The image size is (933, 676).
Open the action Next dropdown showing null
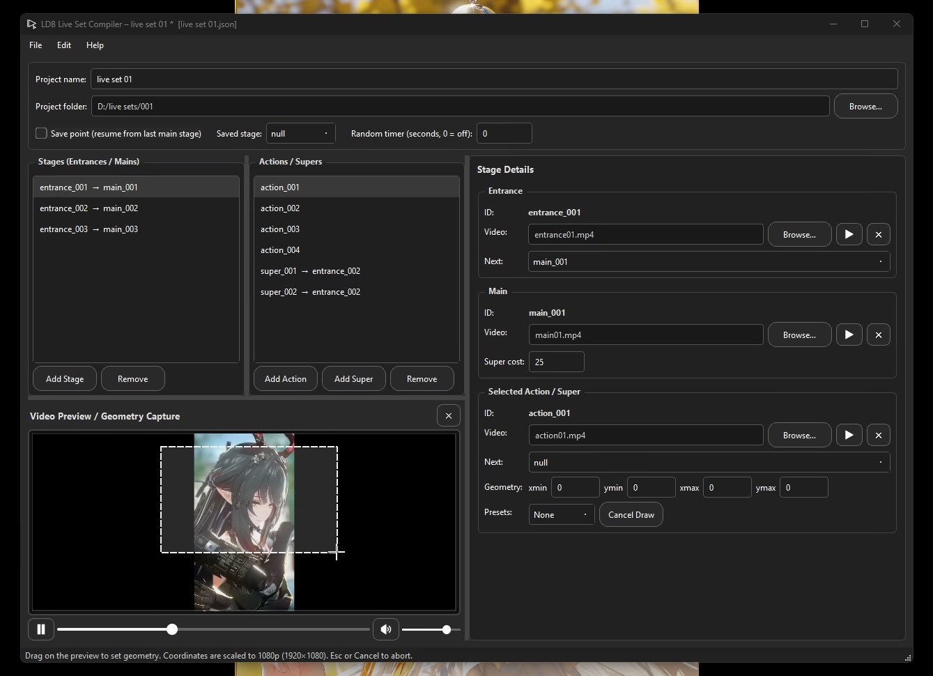pos(709,463)
